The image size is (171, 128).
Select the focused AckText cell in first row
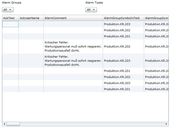[x=10, y=24]
